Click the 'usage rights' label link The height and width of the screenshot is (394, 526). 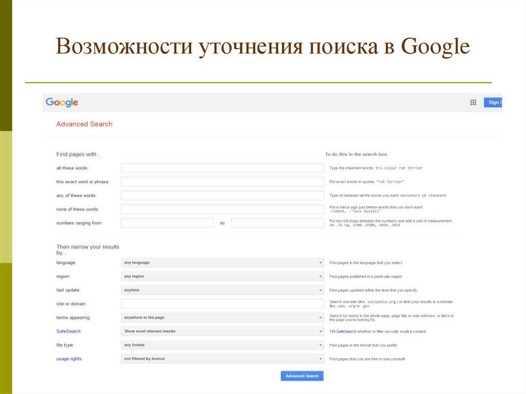[x=69, y=359]
